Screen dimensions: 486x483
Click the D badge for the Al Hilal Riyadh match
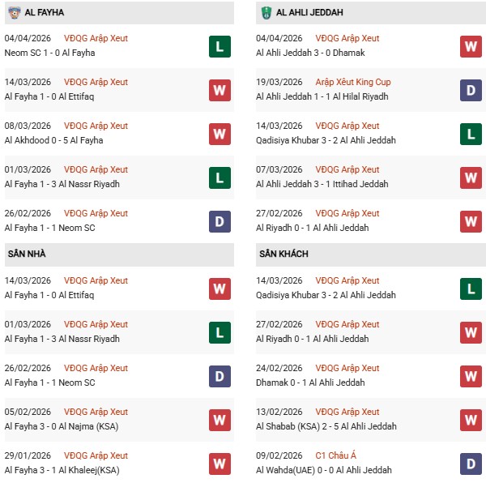(x=471, y=90)
